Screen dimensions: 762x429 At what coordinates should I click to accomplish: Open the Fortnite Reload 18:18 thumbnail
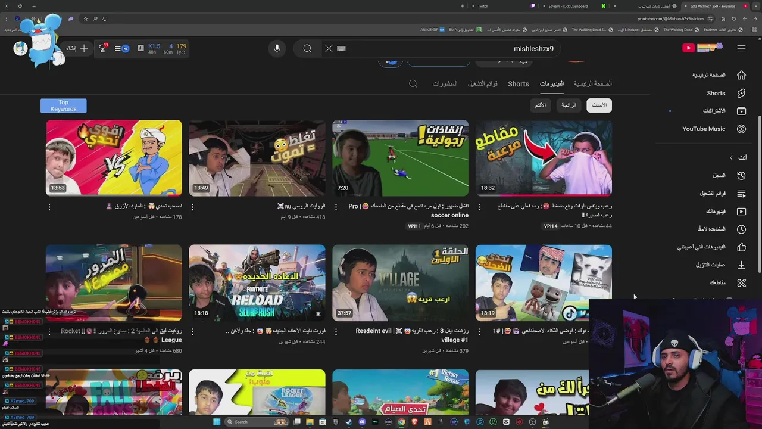[x=257, y=282]
